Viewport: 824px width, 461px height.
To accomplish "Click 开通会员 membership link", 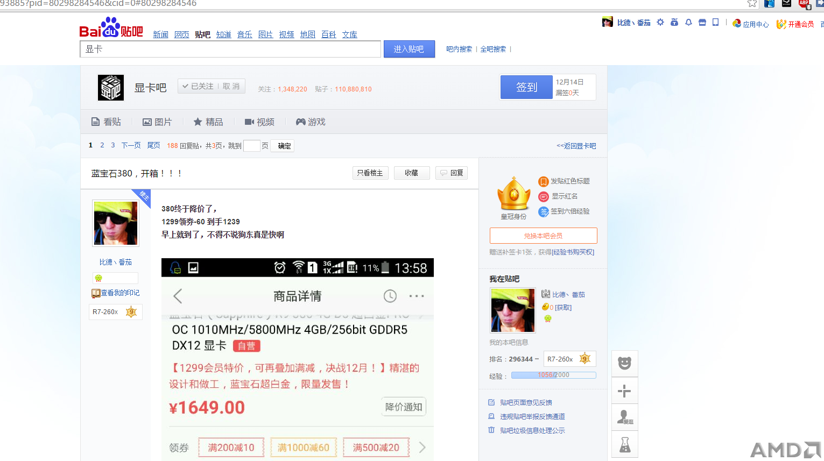I will click(x=795, y=24).
